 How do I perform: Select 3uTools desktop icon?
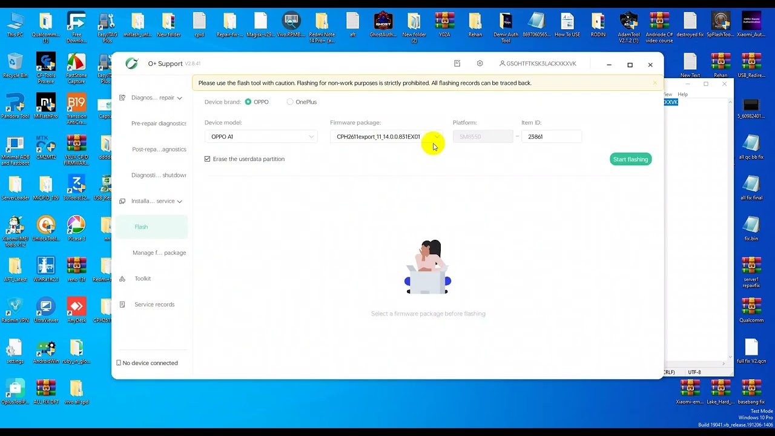click(x=76, y=188)
